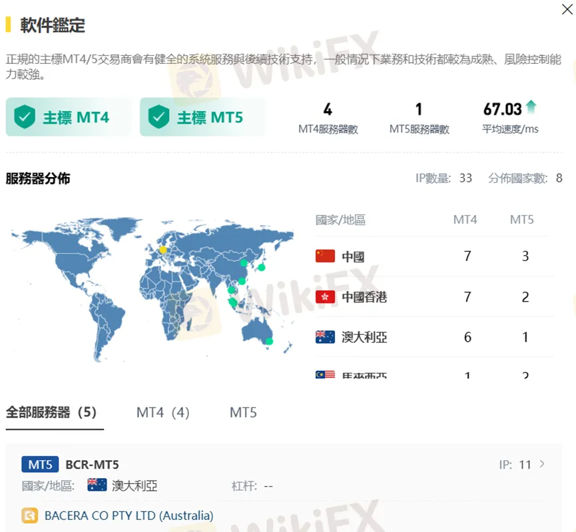576x532 pixels.
Task: Click Australia's MT4 count 6
Action: coord(467,338)
